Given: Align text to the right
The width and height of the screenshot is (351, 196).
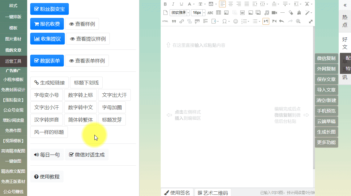Looking at the screenshot, I should [239, 4].
